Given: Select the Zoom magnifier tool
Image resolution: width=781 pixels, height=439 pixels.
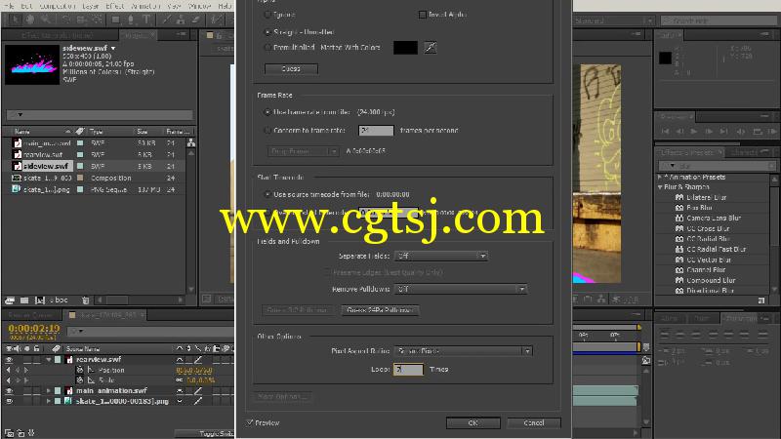Looking at the screenshot, I should click(46, 20).
